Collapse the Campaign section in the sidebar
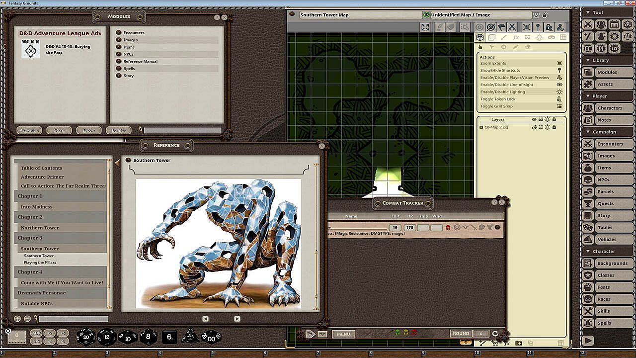The height and width of the screenshot is (358, 636). [604, 132]
